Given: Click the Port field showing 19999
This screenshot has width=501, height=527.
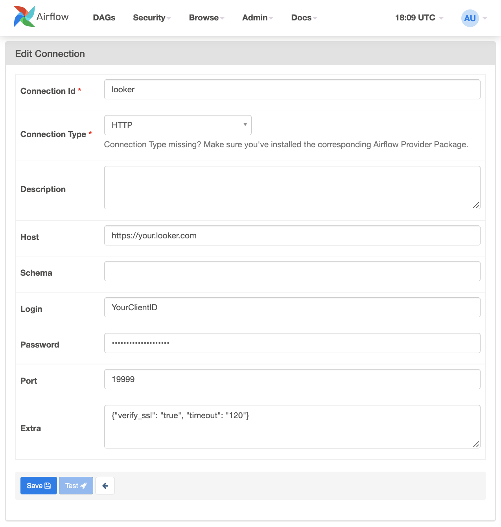Looking at the screenshot, I should pyautogui.click(x=292, y=379).
